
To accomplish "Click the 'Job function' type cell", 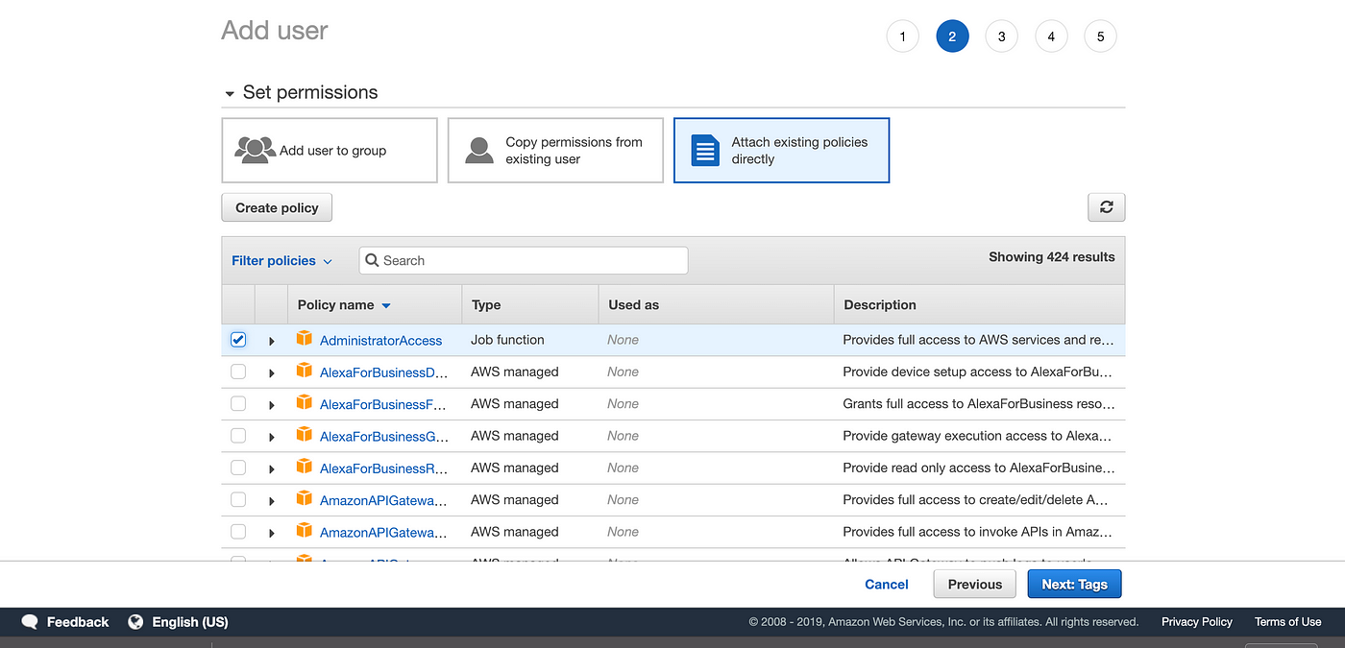I will [x=507, y=340].
